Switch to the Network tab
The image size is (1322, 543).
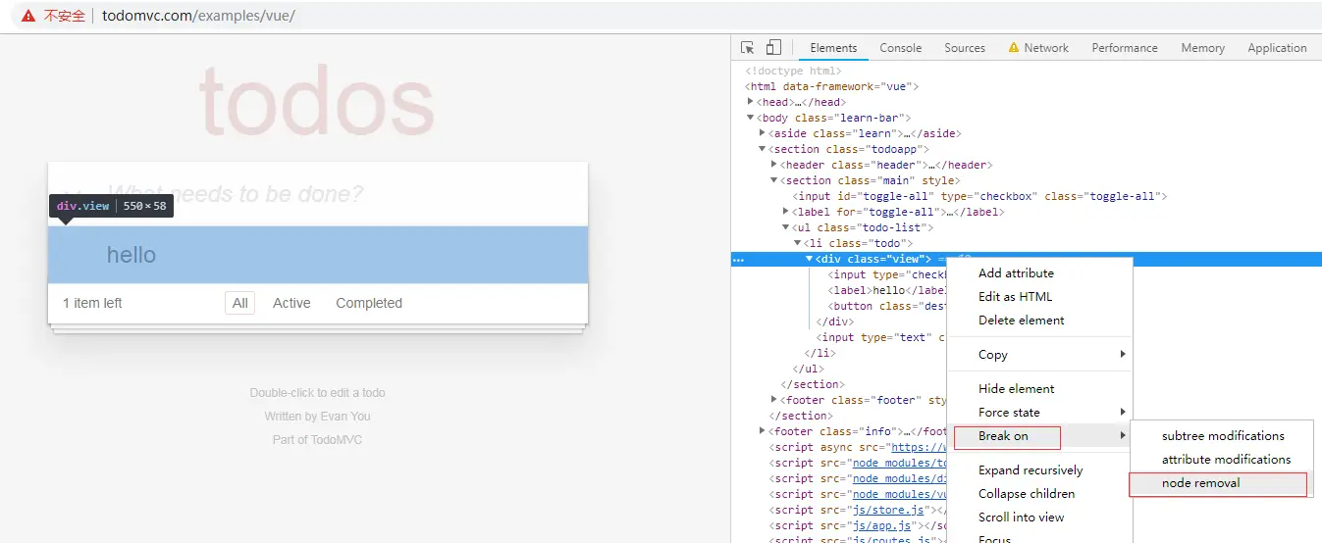tap(1046, 47)
